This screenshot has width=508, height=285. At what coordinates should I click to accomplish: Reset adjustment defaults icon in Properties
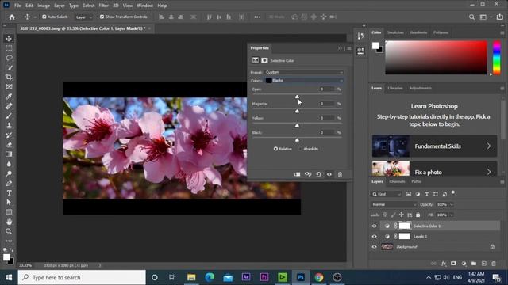pos(319,174)
